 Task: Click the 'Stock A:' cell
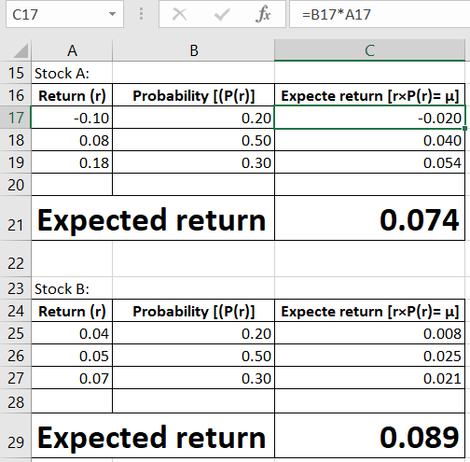click(x=72, y=73)
